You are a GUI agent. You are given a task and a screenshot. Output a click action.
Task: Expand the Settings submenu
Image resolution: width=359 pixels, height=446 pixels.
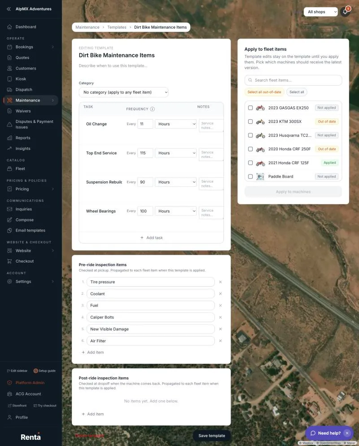pos(53,281)
